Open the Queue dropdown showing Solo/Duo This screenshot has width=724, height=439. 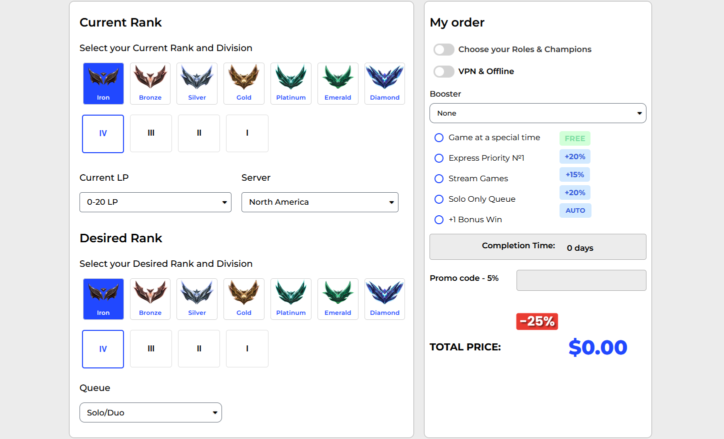150,412
